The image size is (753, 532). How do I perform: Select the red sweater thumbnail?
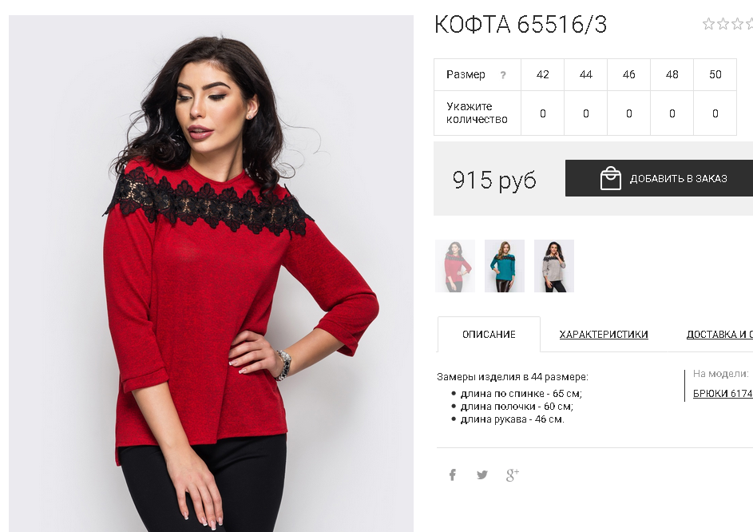[455, 266]
